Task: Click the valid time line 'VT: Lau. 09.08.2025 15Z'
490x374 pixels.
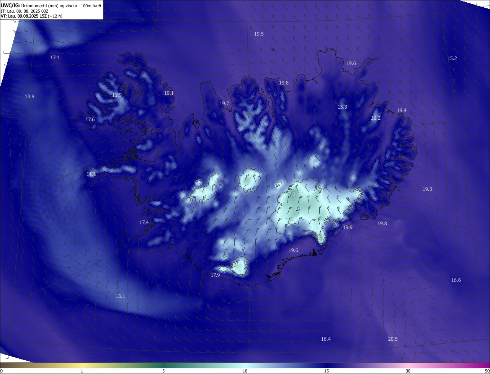Action: pyautogui.click(x=24, y=16)
